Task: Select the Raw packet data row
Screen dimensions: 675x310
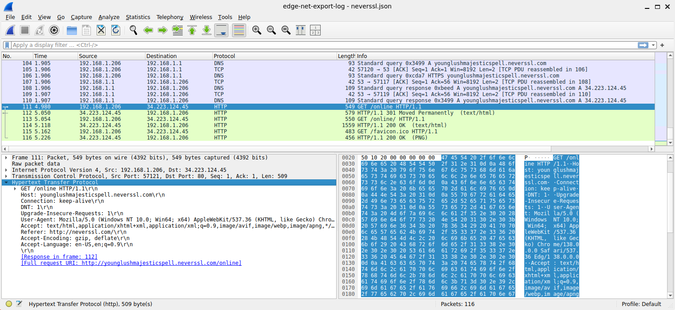Action: tap(169, 164)
